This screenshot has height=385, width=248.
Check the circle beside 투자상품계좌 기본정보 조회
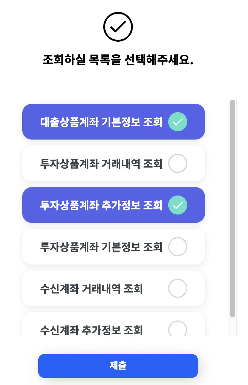(x=177, y=247)
